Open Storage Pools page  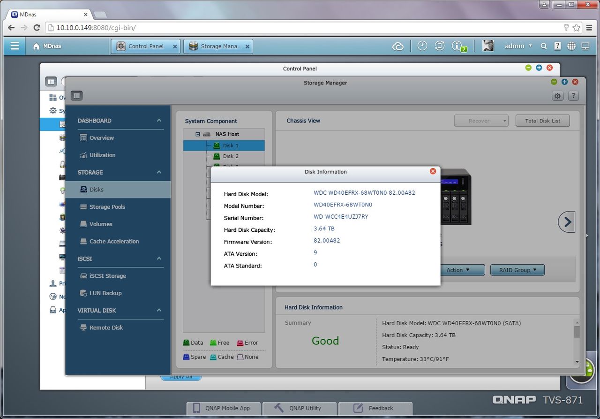pyautogui.click(x=107, y=207)
